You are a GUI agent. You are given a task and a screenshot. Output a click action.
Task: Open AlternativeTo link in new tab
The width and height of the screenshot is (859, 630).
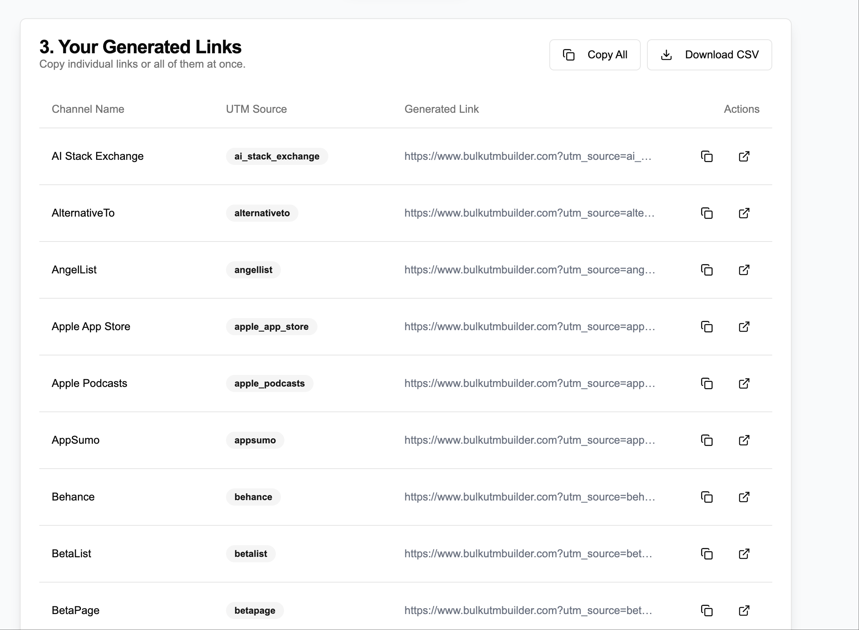(x=744, y=213)
